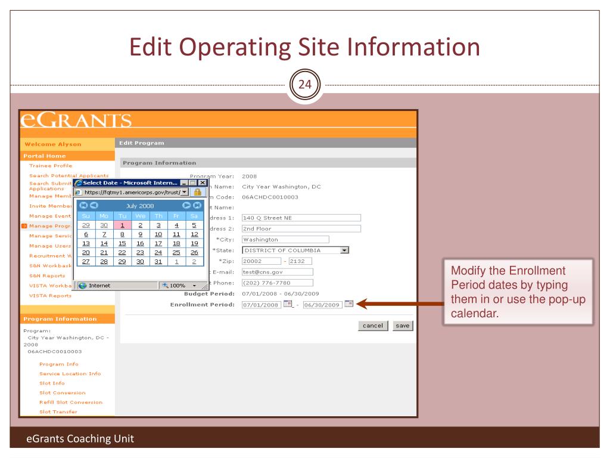Click the security lock icon in popup
The image size is (610, 458).
(x=198, y=192)
